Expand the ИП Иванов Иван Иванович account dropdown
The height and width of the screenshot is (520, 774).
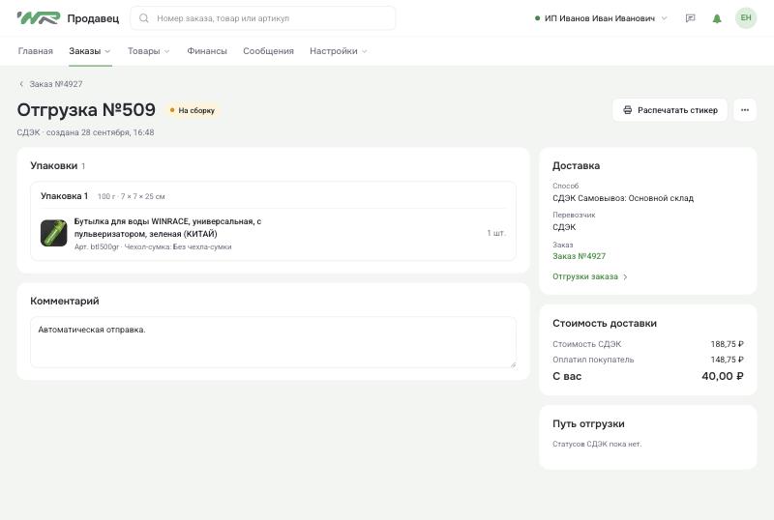coord(664,18)
